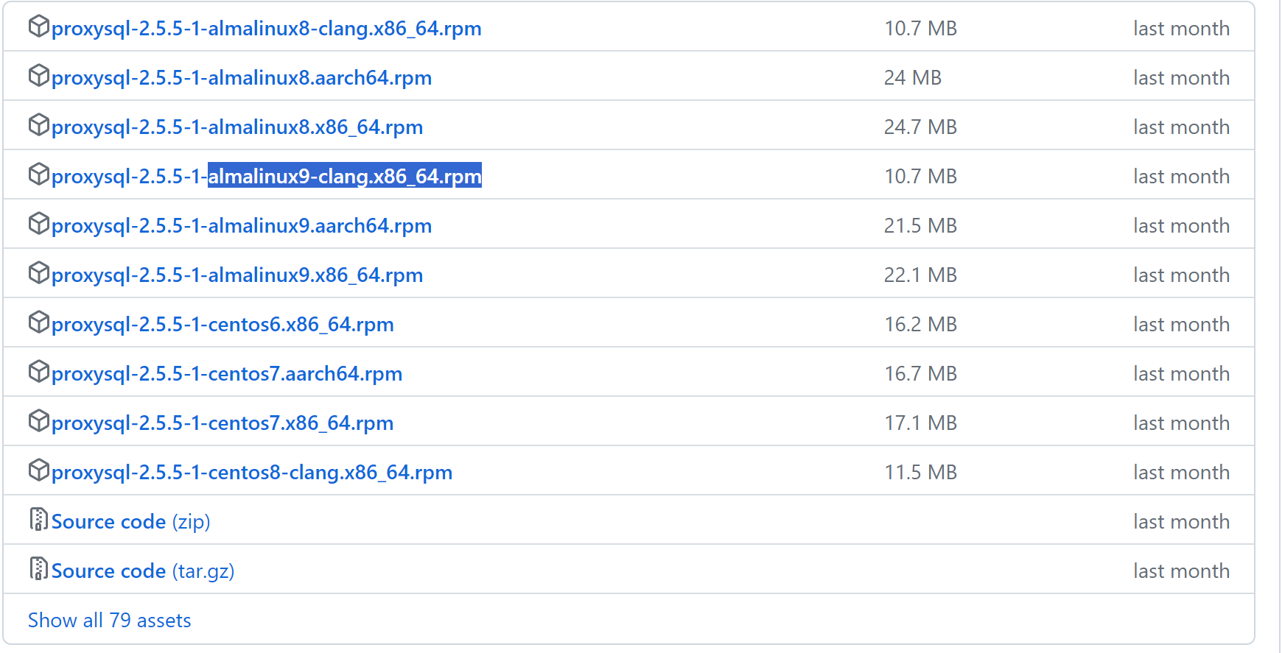Download proxysql-2.5.5-1-almalinux8-clang.x86_64.rpm
The height and width of the screenshot is (653, 1282).
(x=266, y=29)
